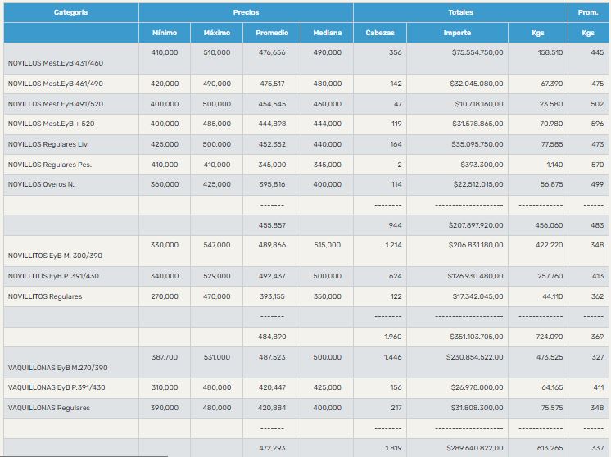Image resolution: width=611 pixels, height=457 pixels.
Task: Click the VAQUILLONAS Regulares row label
Action: 49,408
